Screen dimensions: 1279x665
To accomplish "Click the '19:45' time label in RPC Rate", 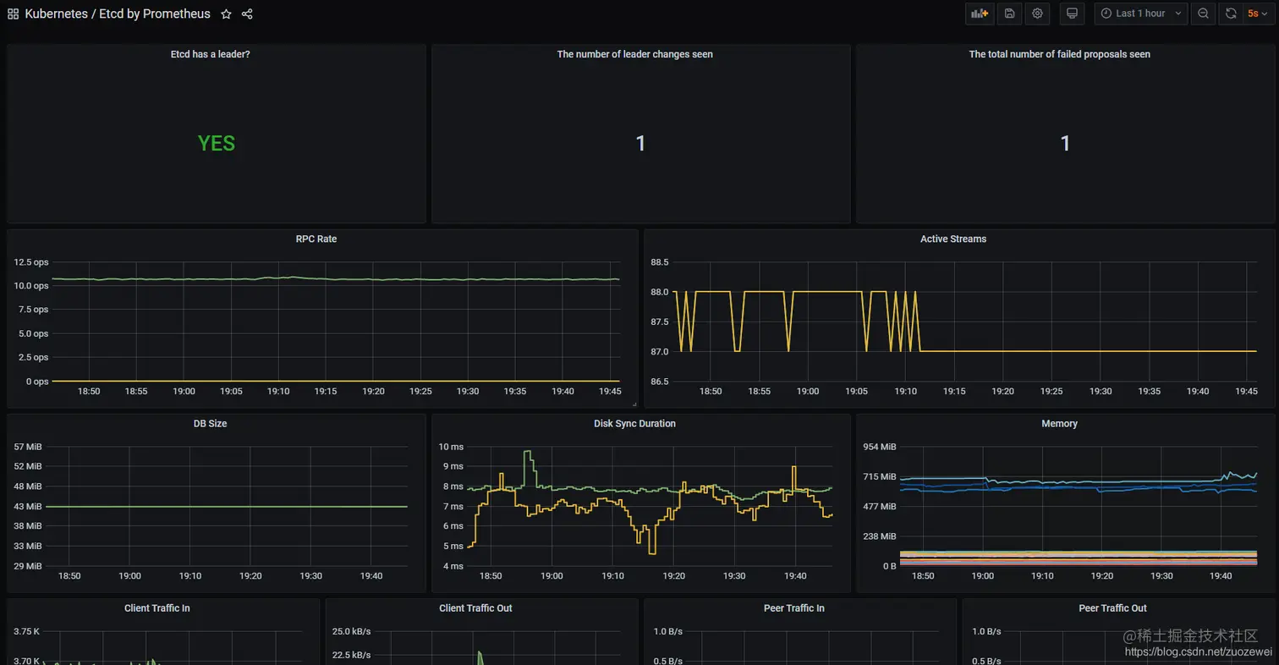I will click(610, 392).
